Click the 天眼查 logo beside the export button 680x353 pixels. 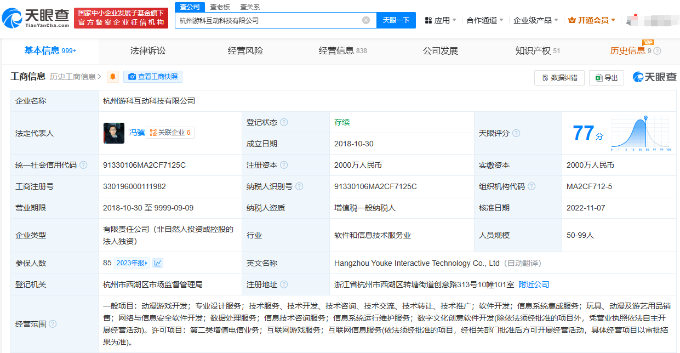pyautogui.click(x=655, y=77)
